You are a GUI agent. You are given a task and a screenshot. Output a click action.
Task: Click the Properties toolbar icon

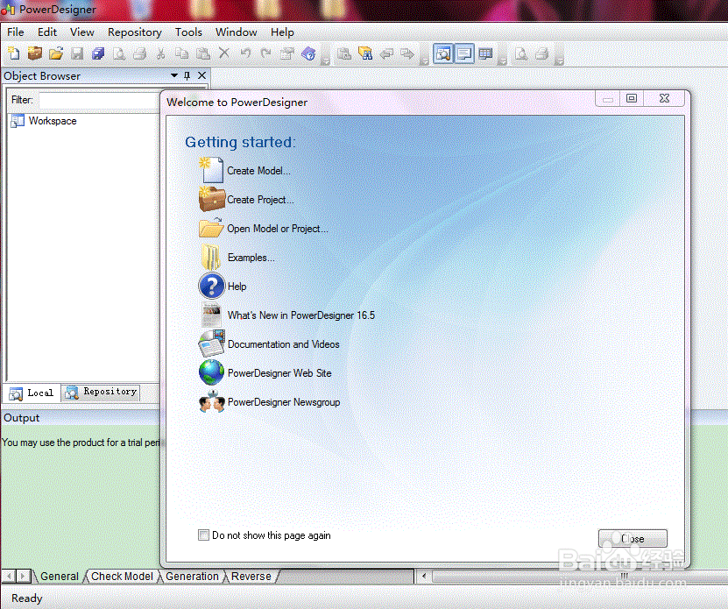(x=287, y=53)
